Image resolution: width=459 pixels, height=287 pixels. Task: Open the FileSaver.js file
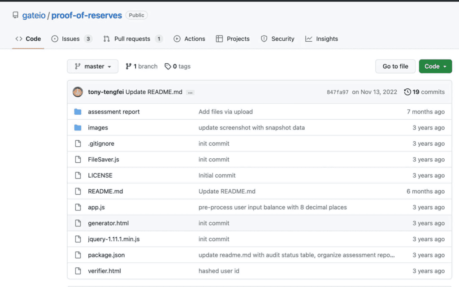[x=104, y=159]
